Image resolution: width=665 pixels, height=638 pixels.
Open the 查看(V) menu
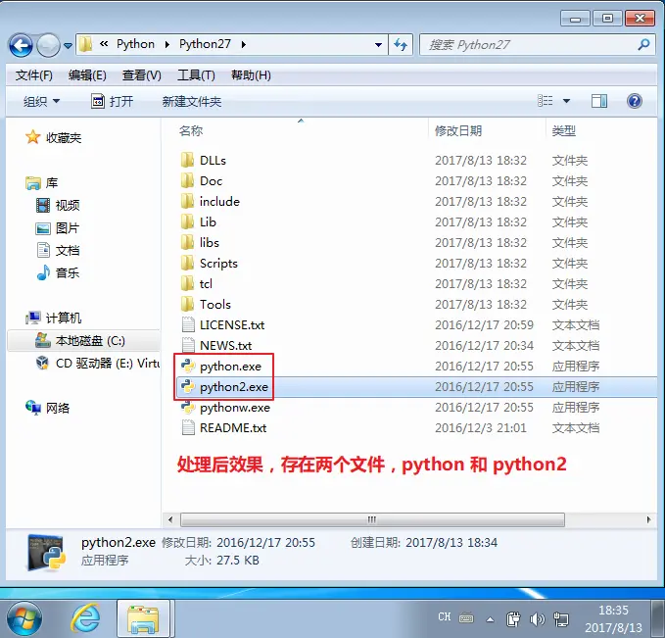click(142, 75)
